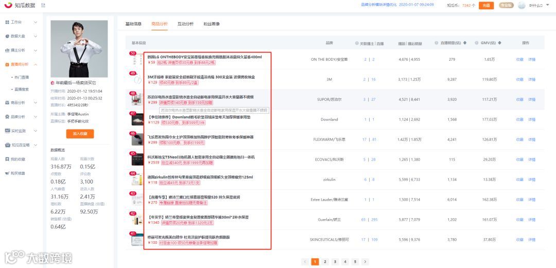Open 我的收藏 bookmark icon
Screen dimensions: 556x268
(x=7, y=159)
